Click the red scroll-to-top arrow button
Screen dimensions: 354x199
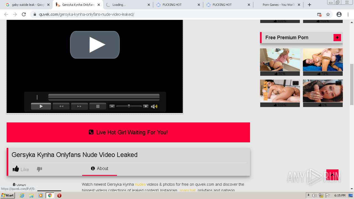[332, 175]
